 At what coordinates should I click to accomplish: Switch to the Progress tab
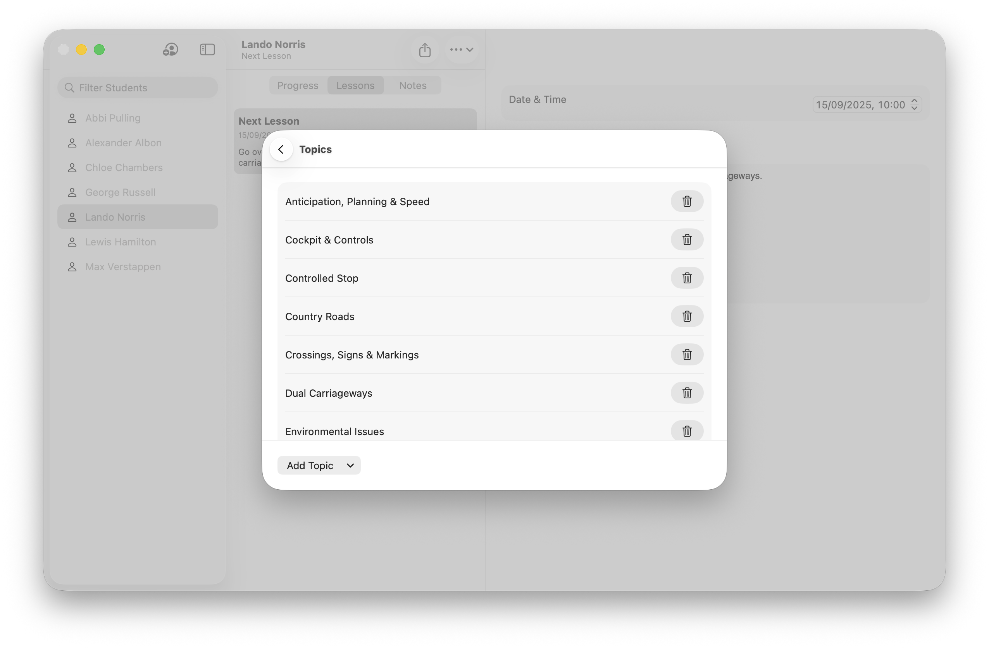click(x=298, y=86)
